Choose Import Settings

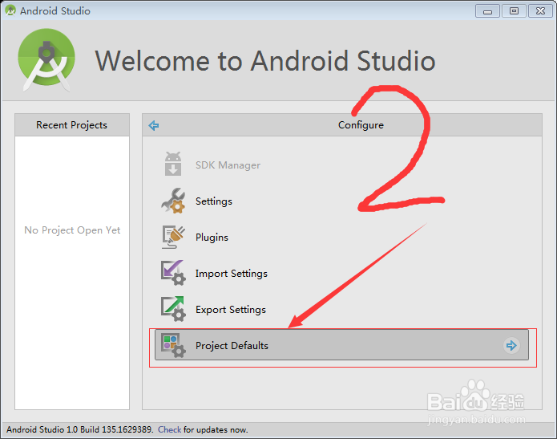click(232, 274)
